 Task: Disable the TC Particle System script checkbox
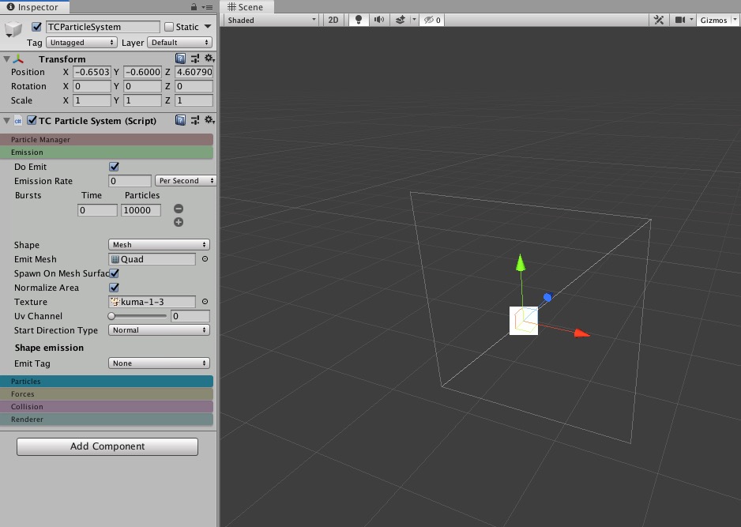pos(32,121)
